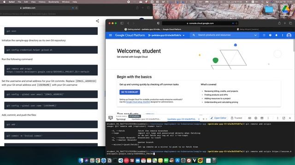Toggle Cloud Shell panel size arrows
The image size is (295, 165).
click(x=277, y=118)
